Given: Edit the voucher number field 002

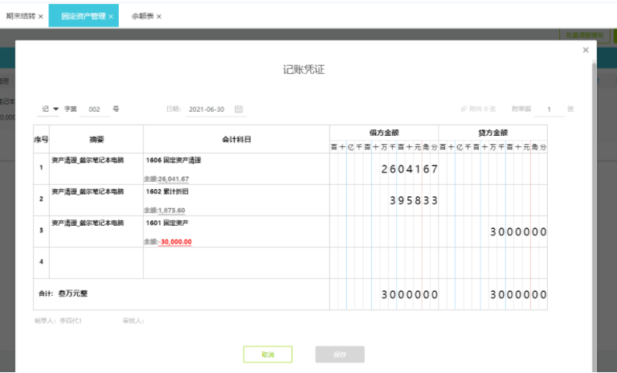Looking at the screenshot, I should click(95, 109).
